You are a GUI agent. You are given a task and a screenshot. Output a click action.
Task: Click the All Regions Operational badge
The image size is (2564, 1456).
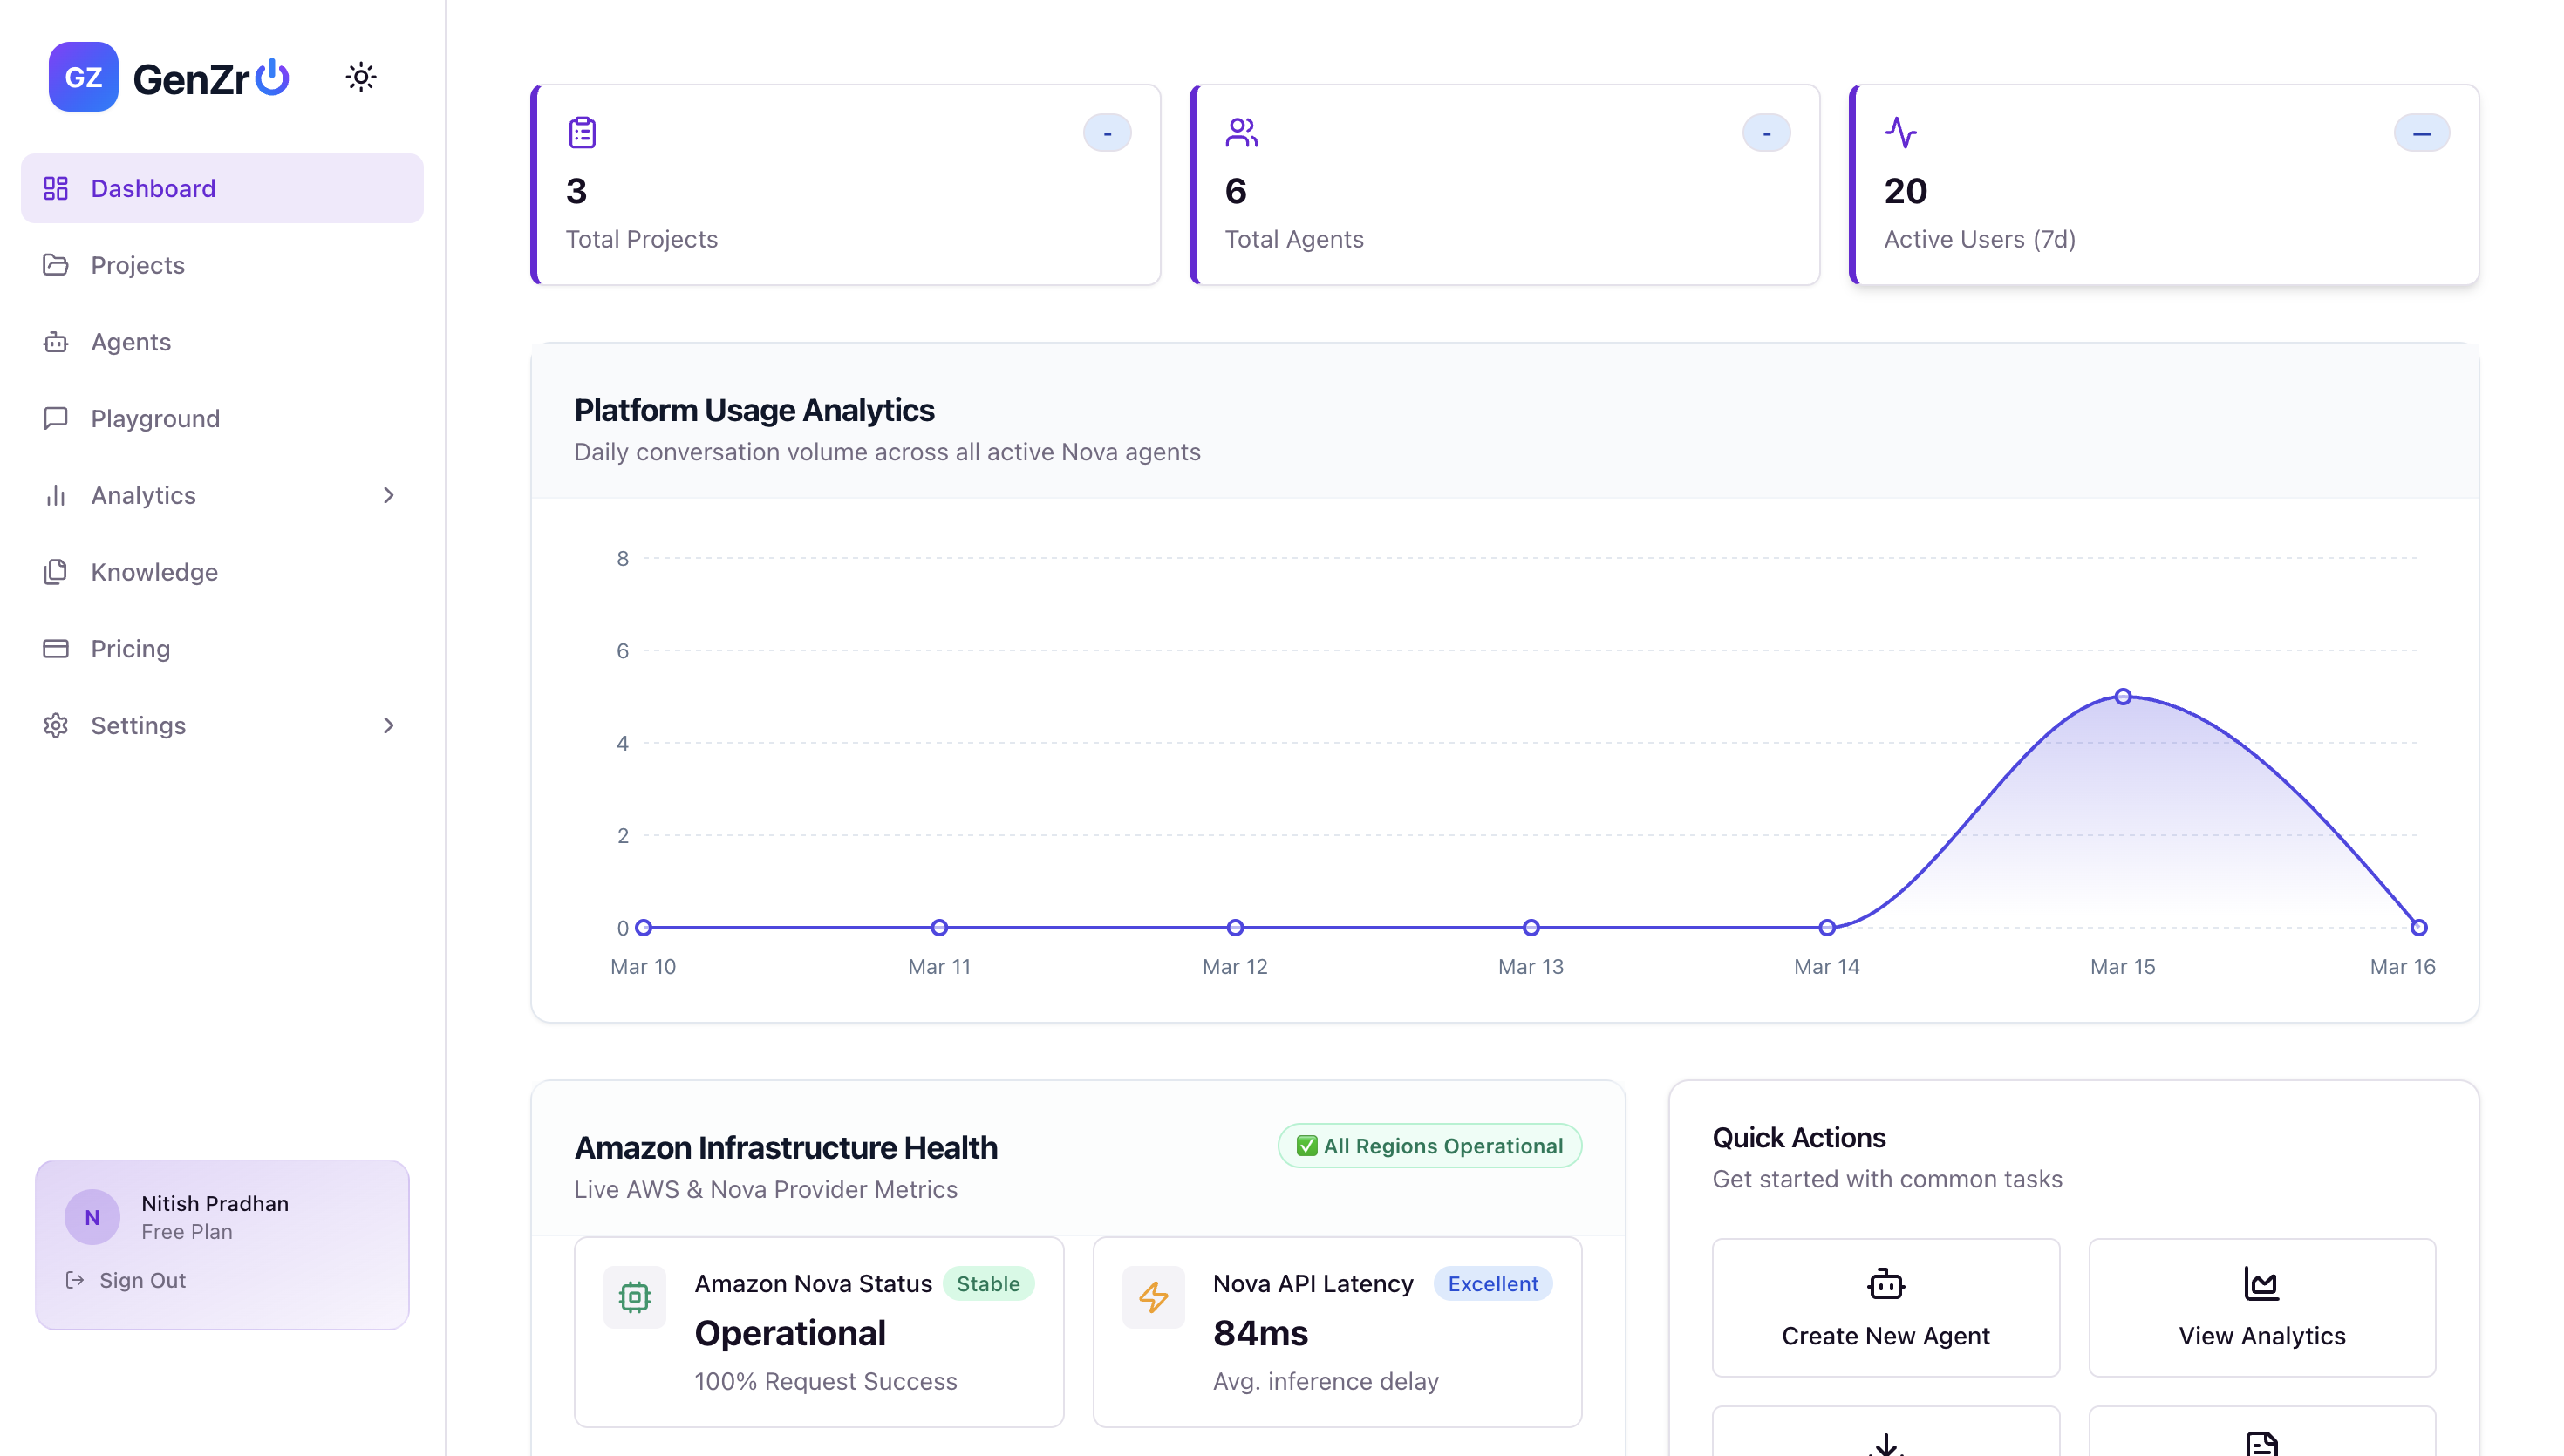point(1429,1146)
